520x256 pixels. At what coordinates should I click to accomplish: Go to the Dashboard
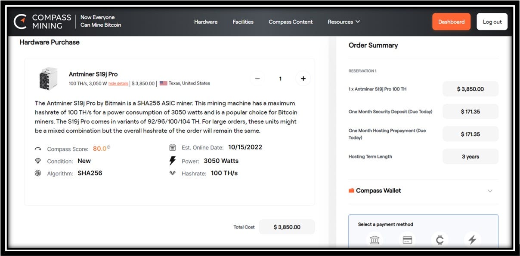pyautogui.click(x=451, y=22)
